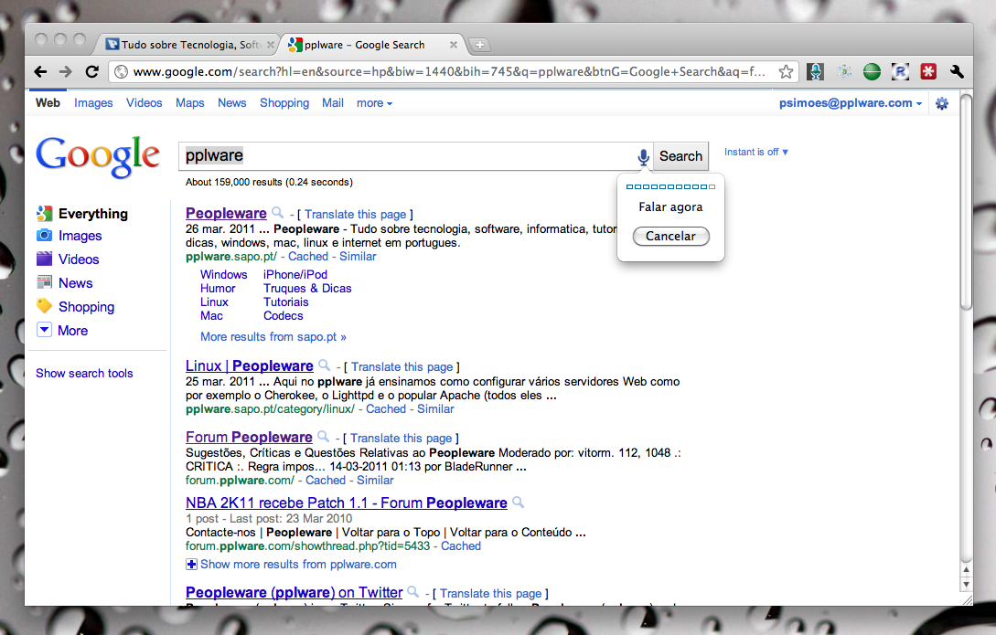Screen dimensions: 996x635
Task: Click the microphone extension icon in toolbar
Action: pos(816,71)
